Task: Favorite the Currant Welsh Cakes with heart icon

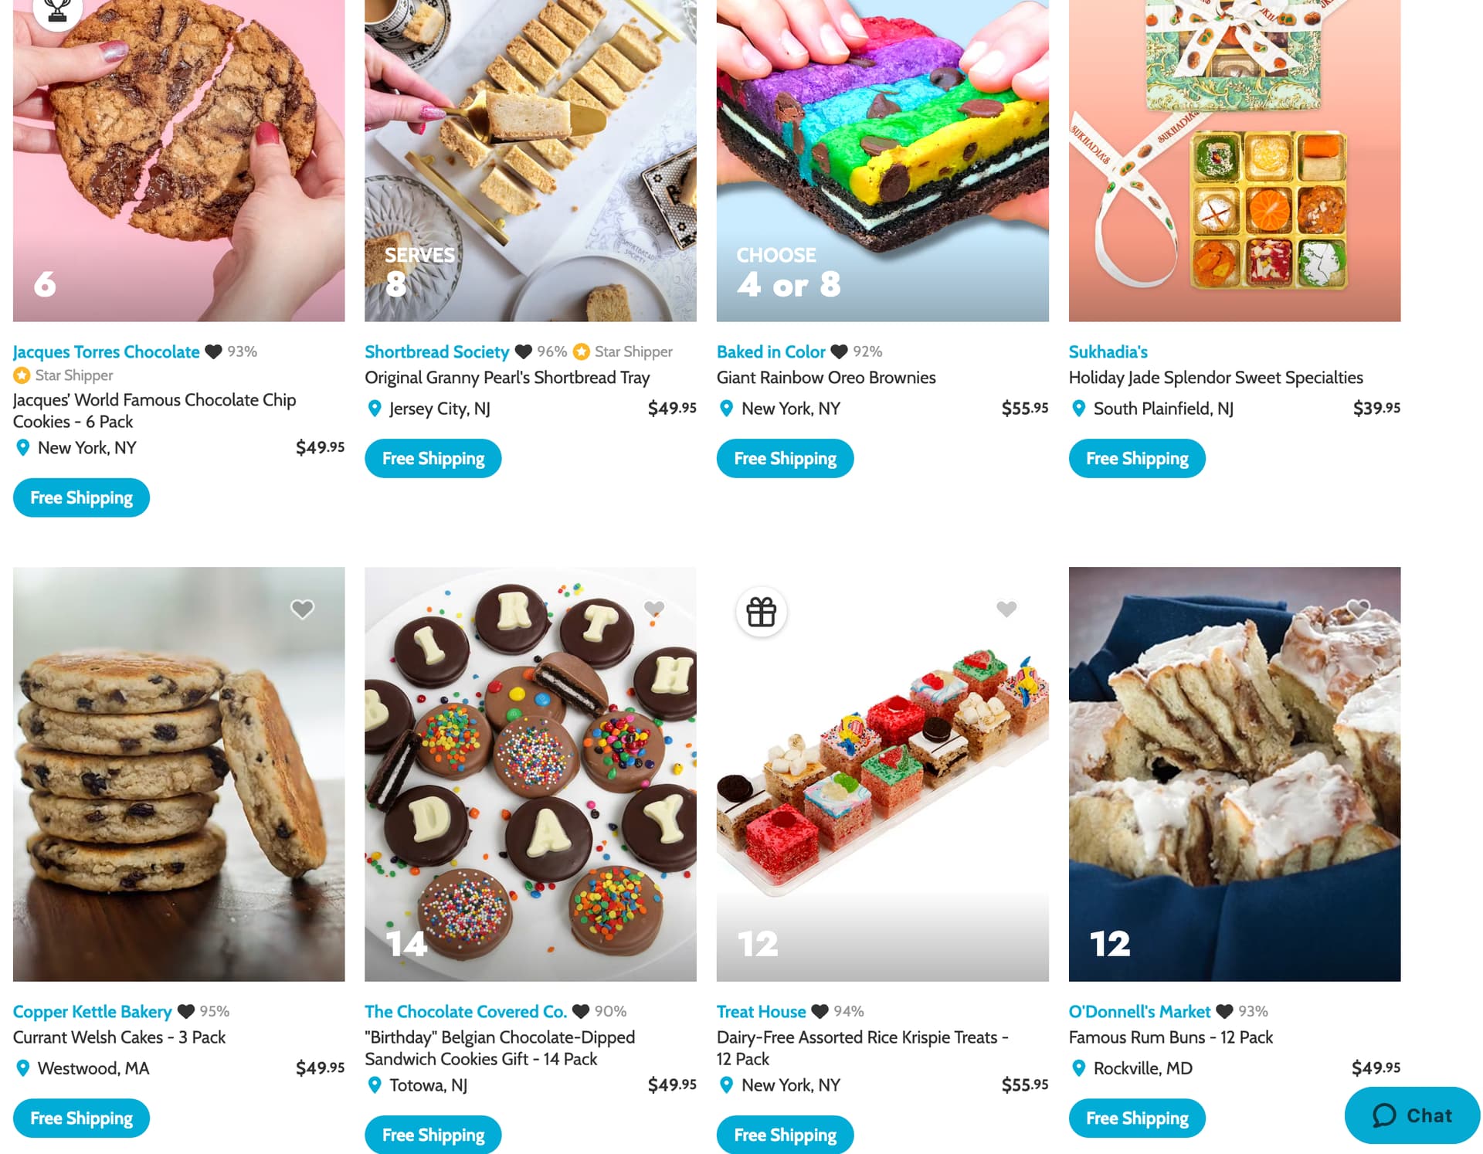Action: [x=302, y=609]
